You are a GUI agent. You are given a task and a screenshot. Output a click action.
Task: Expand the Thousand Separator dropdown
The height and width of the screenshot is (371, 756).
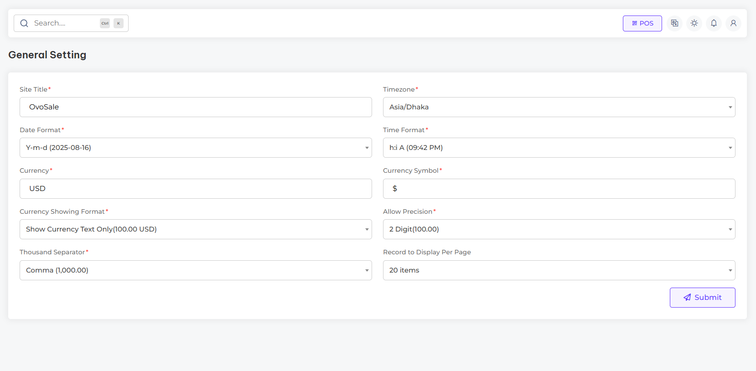pyautogui.click(x=196, y=270)
